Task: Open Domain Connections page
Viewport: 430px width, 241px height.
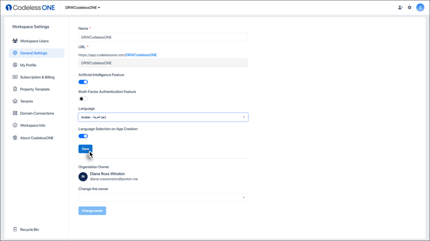Action: (x=37, y=113)
